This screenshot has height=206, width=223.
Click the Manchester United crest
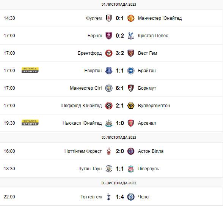(x=131, y=18)
